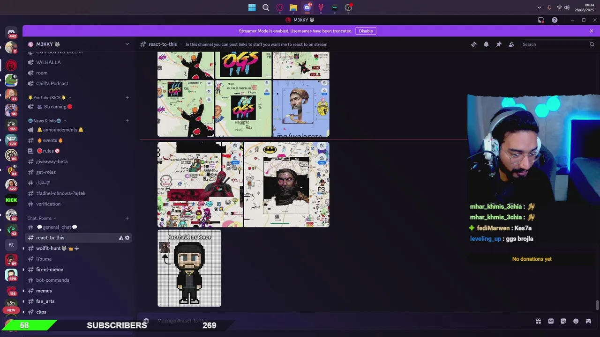Add channel to YouTube/KICK category

tap(127, 97)
